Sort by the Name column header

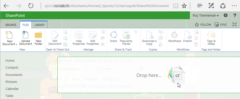pos(76,79)
